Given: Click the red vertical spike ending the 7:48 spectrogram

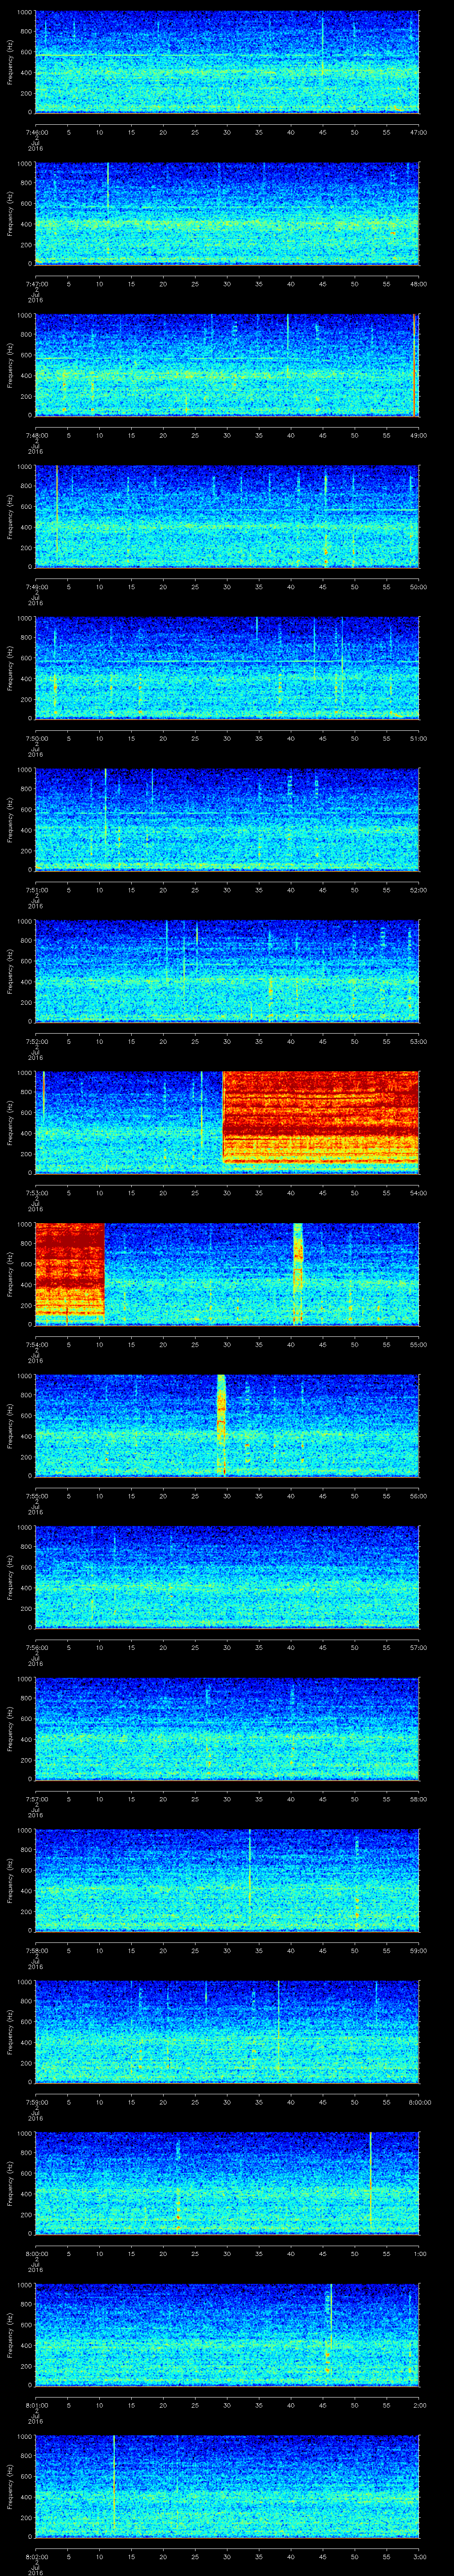Looking at the screenshot, I should 414,364.
